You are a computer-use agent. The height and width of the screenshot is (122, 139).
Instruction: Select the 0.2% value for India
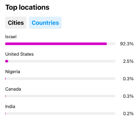[128, 114]
